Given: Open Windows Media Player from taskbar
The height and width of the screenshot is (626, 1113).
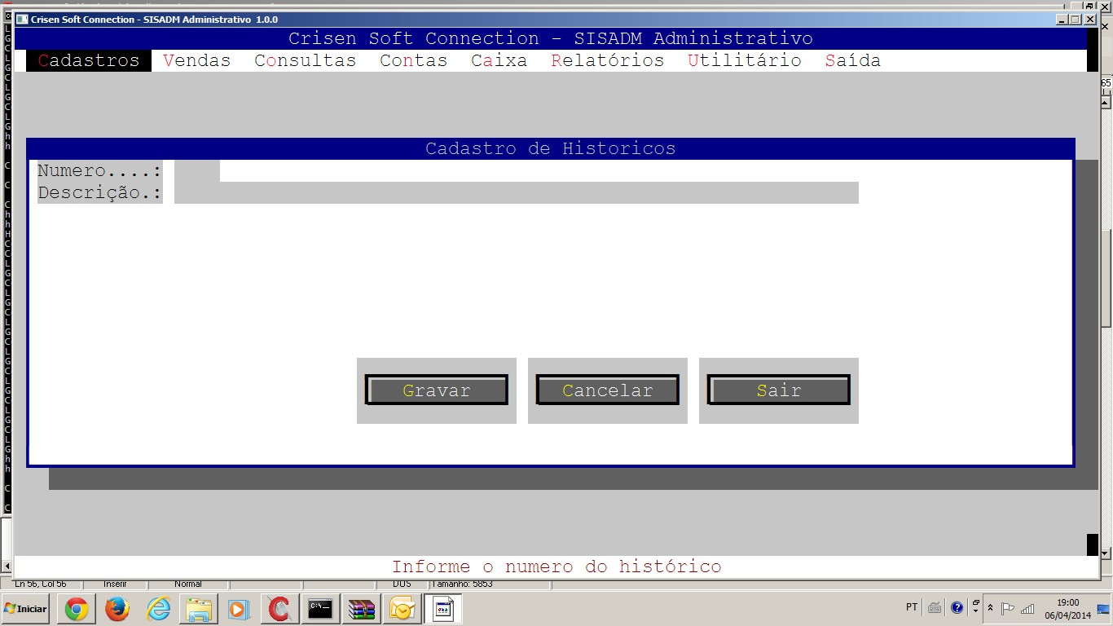Looking at the screenshot, I should point(239,609).
